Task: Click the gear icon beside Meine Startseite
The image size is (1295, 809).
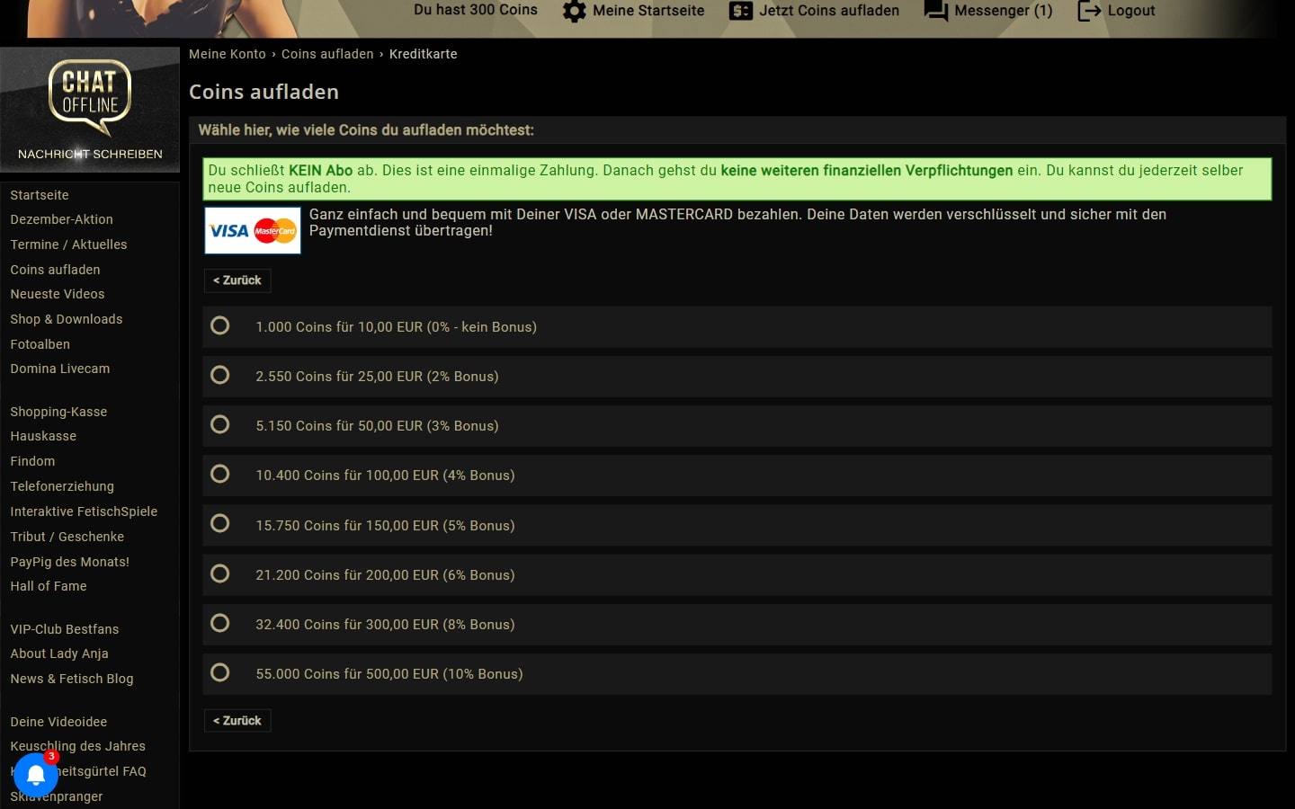Action: coord(574,12)
